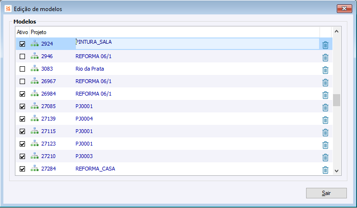Select project number 26967
357x208 pixels.
coord(49,81)
